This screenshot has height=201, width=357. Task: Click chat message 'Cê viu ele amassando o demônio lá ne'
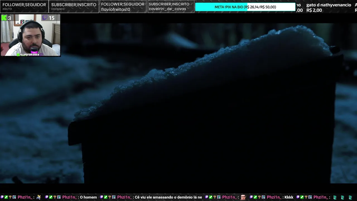[168, 197]
